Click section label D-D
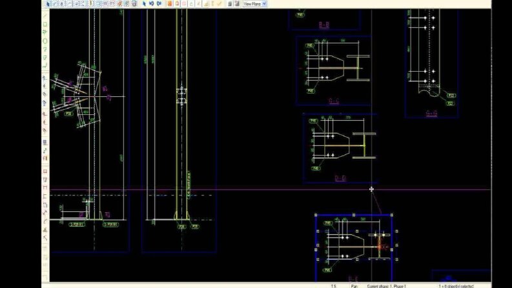The height and width of the screenshot is (288, 512). pos(340,178)
